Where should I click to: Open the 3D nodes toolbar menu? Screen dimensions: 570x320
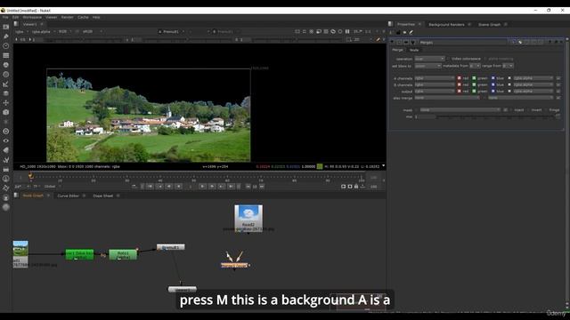point(6,112)
